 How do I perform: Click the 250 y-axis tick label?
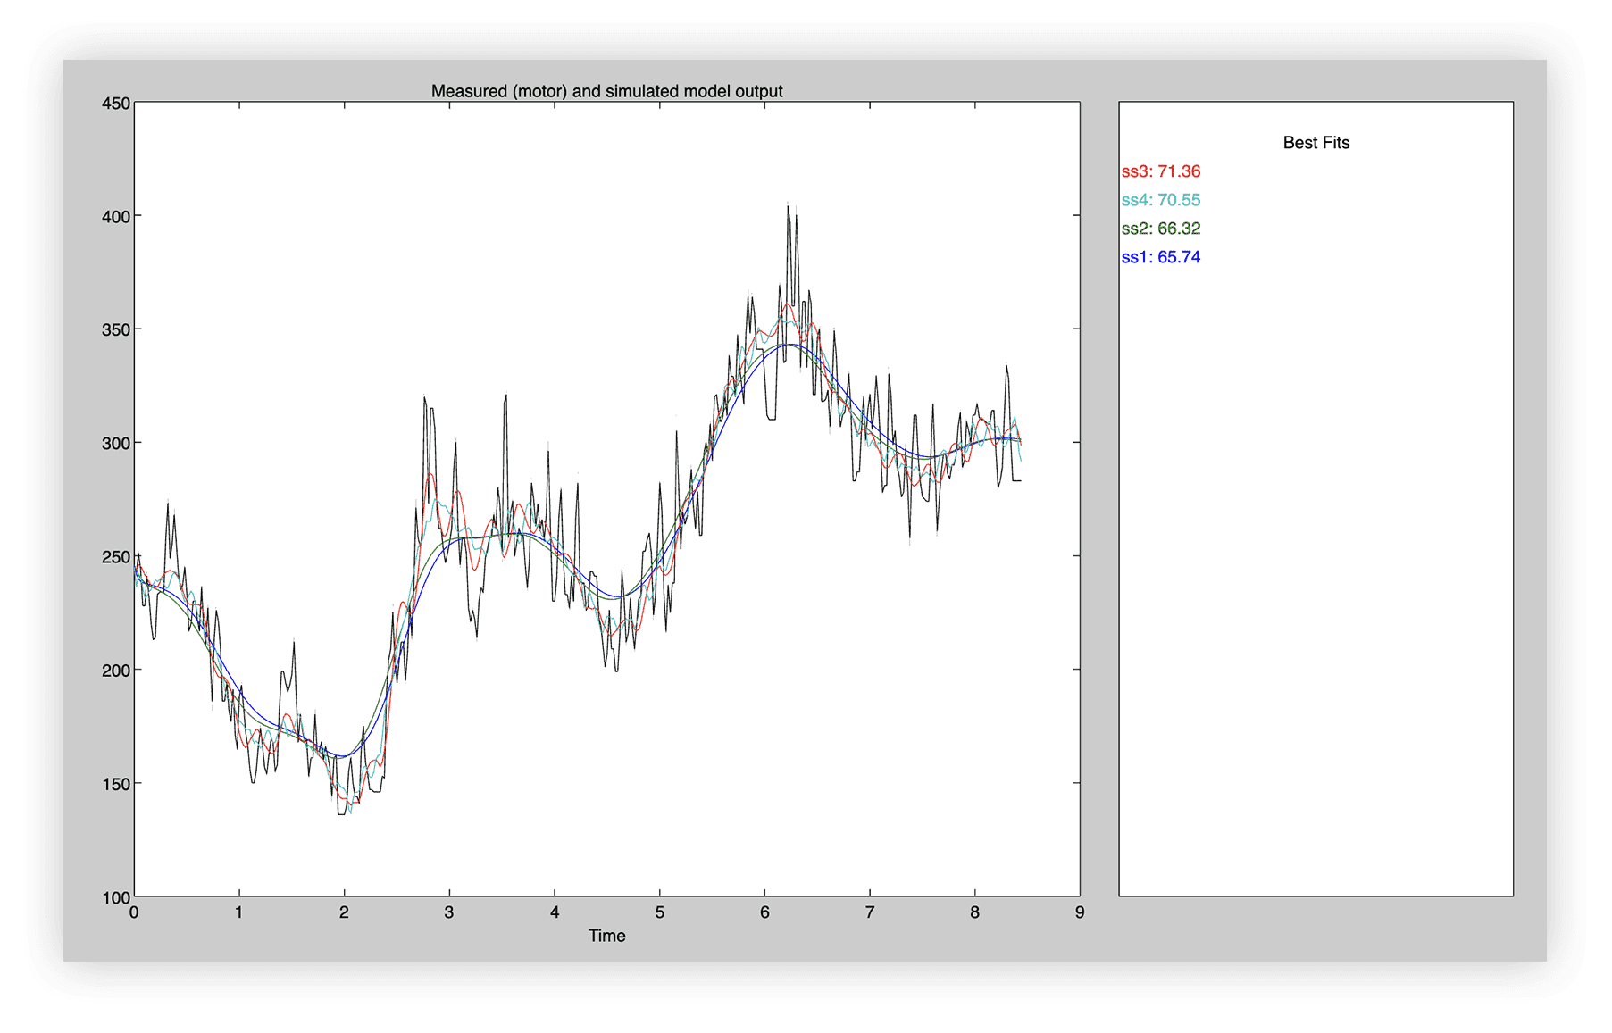coord(116,557)
